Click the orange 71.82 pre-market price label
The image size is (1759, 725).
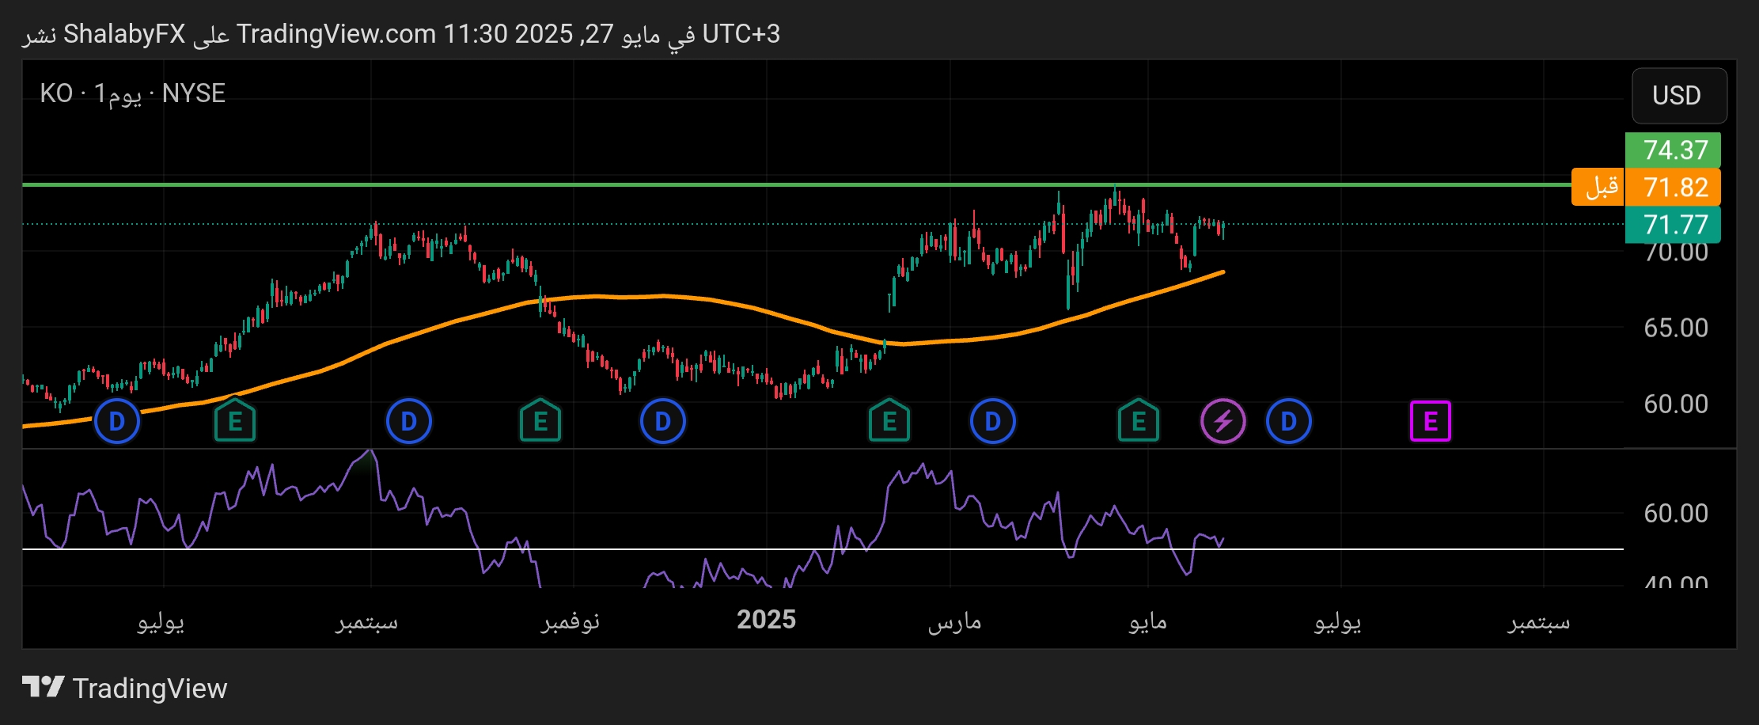[1673, 188]
